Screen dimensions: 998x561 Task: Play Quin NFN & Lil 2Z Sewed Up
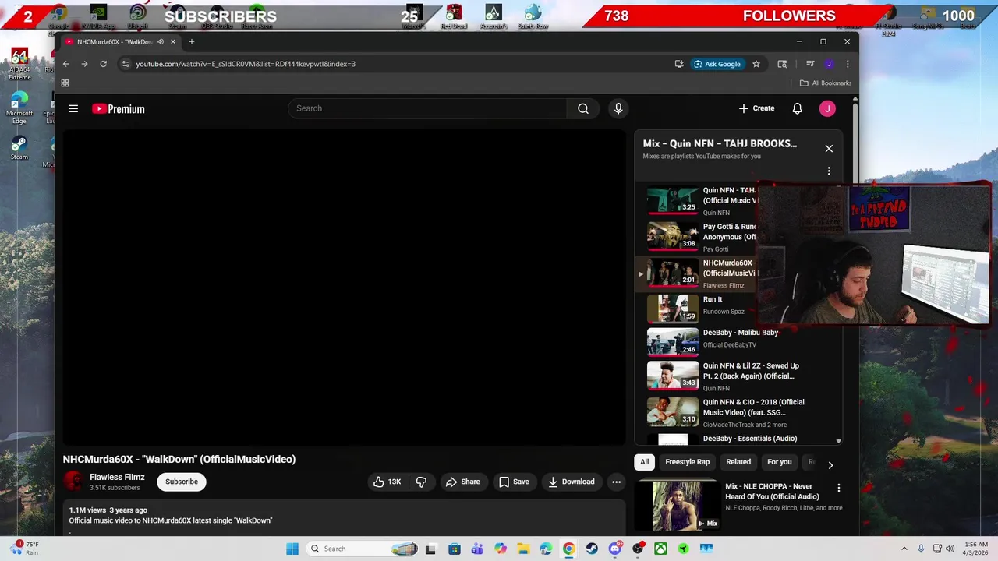673,375
